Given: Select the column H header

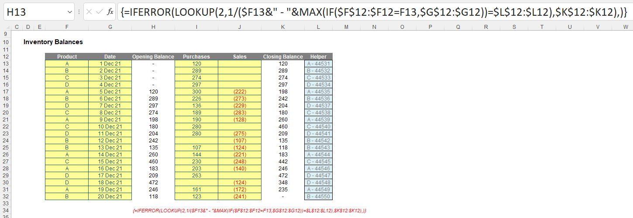Looking at the screenshot, I should 153,27.
